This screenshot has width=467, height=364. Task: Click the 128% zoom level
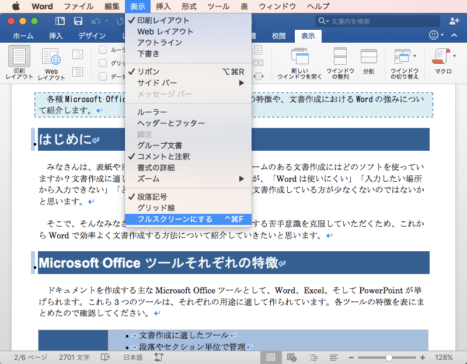click(x=444, y=358)
